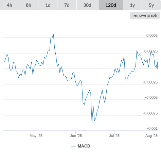Click the -0.001 y-axis label
The image size is (161, 155).
(152, 128)
